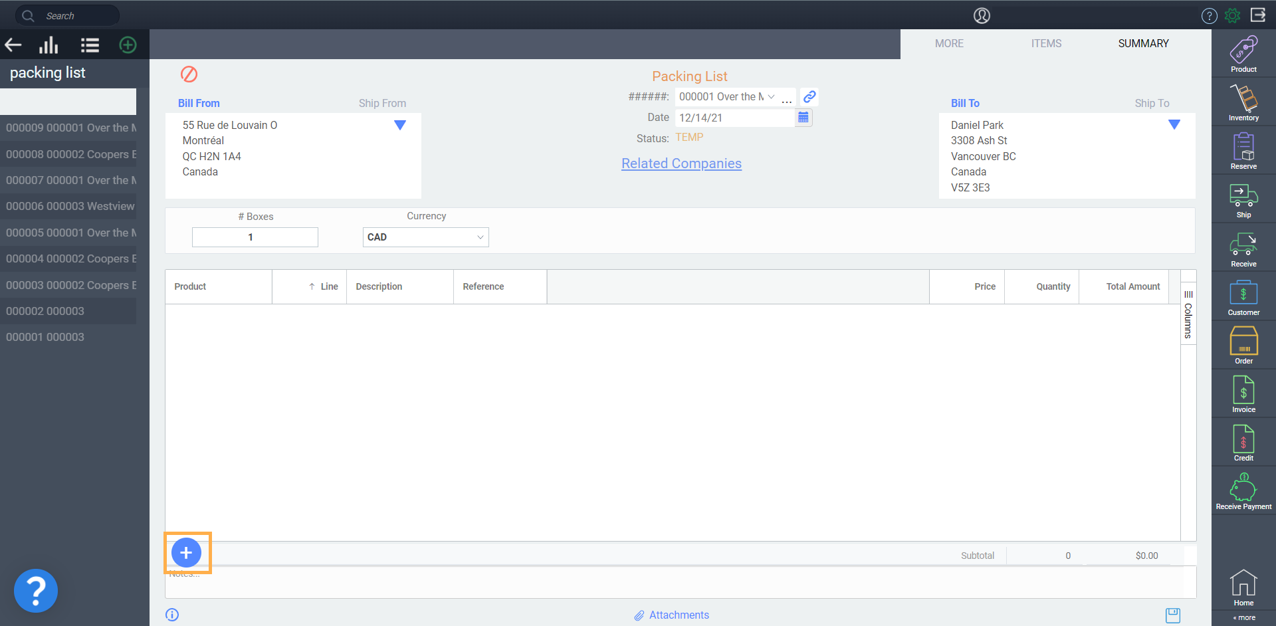Switch to the MORE tab
Viewport: 1276px width, 626px height.
click(949, 43)
